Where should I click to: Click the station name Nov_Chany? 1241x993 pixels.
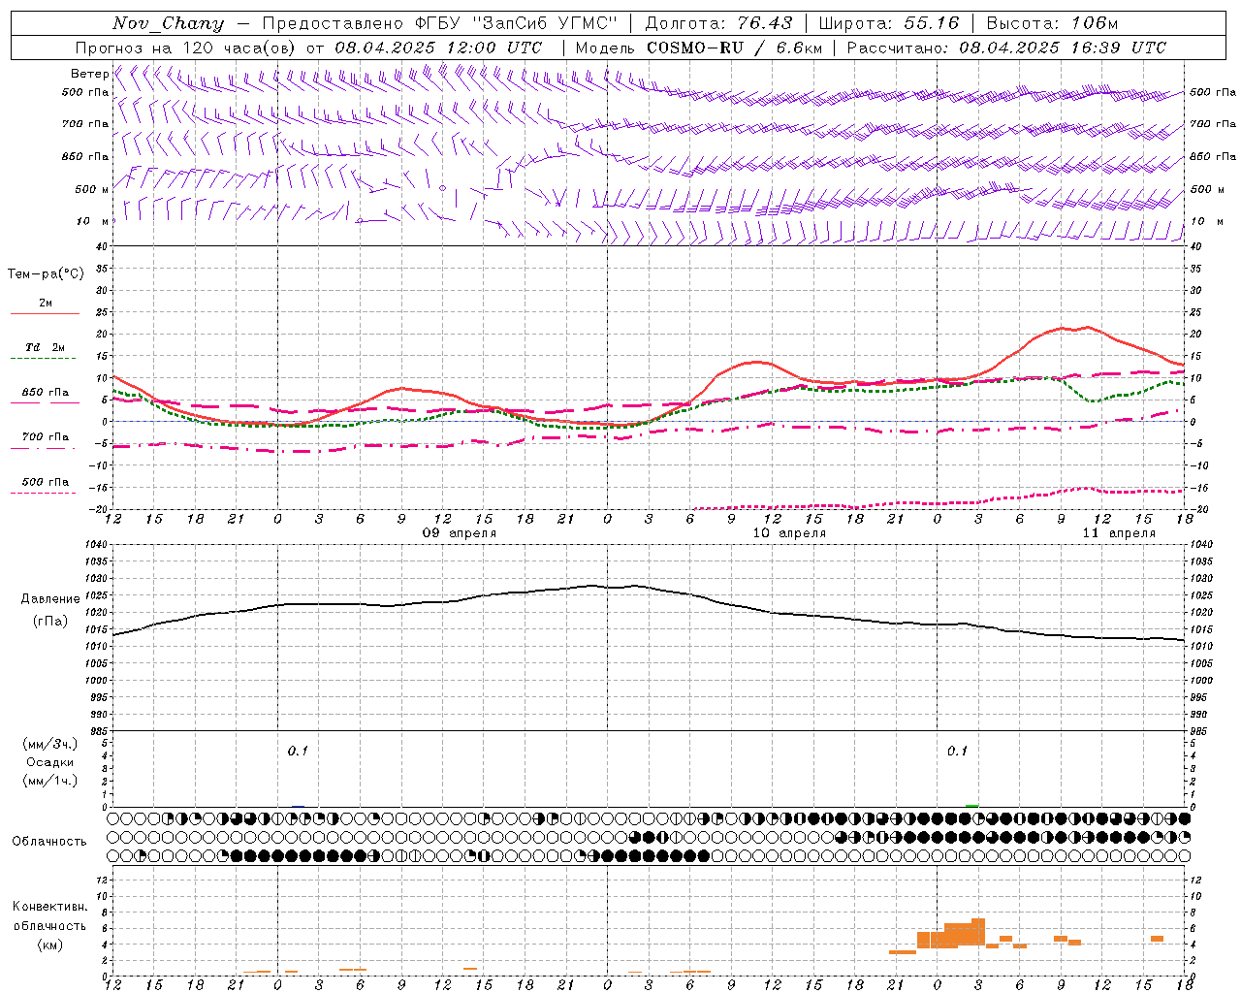click(x=168, y=23)
